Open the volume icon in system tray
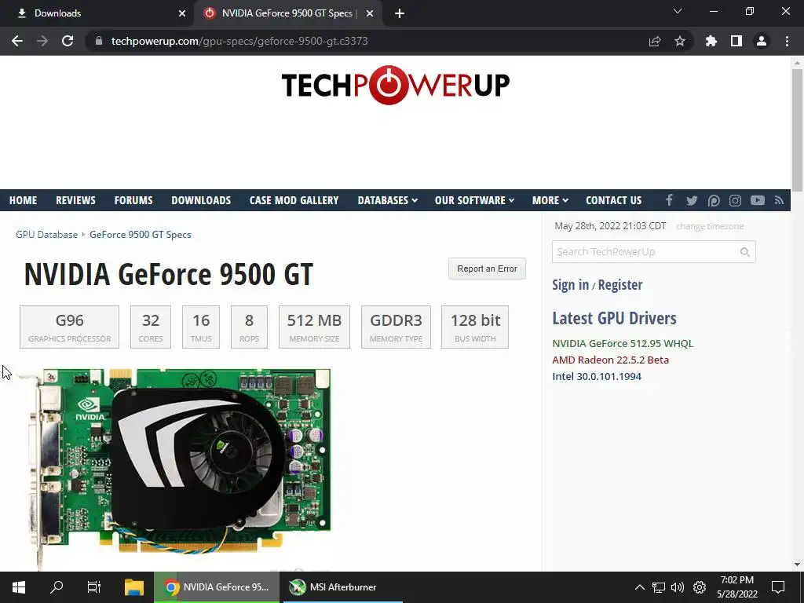Viewport: 804px width, 603px height. point(678,587)
